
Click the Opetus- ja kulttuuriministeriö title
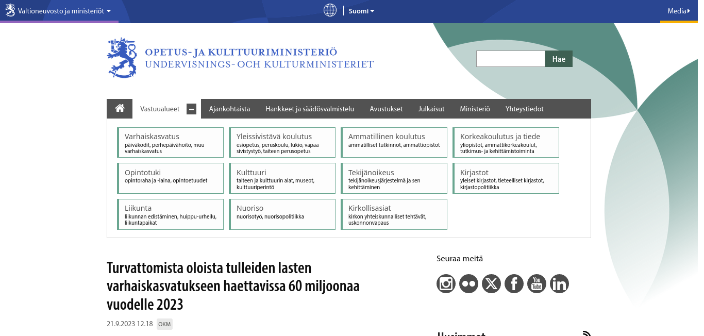click(241, 52)
